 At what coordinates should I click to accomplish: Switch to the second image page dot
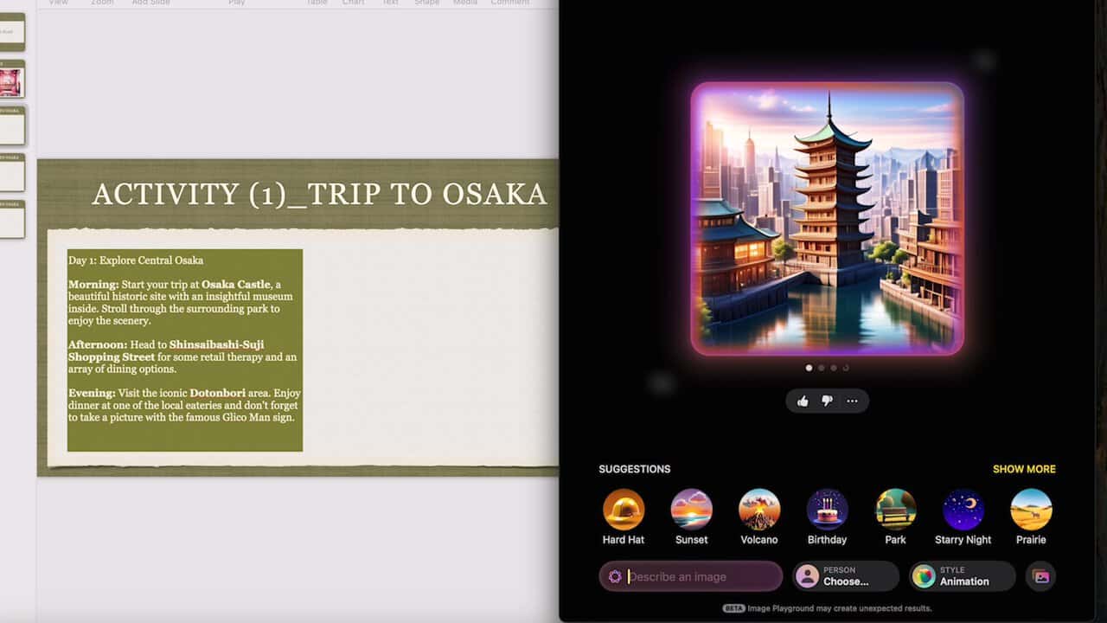pyautogui.click(x=822, y=368)
